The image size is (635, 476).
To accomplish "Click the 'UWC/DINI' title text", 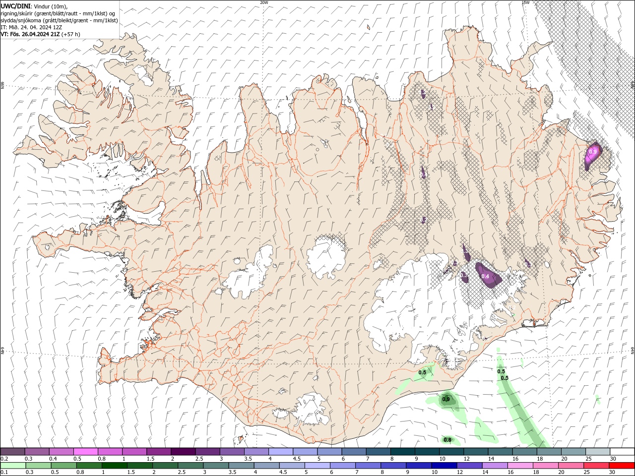I will click(15, 6).
